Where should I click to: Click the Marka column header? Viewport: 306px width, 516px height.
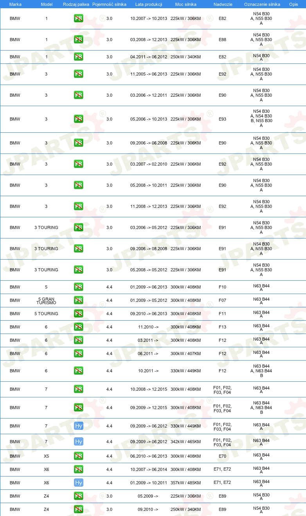click(15, 4)
